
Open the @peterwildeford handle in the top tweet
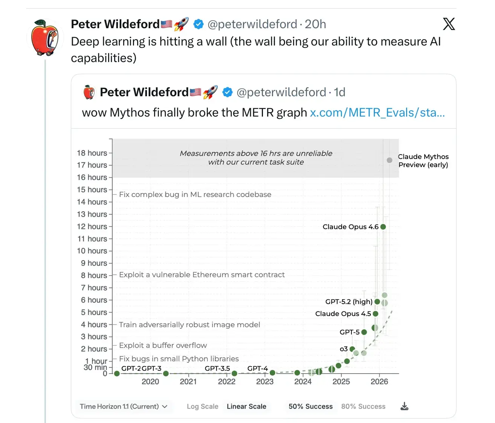pyautogui.click(x=252, y=24)
